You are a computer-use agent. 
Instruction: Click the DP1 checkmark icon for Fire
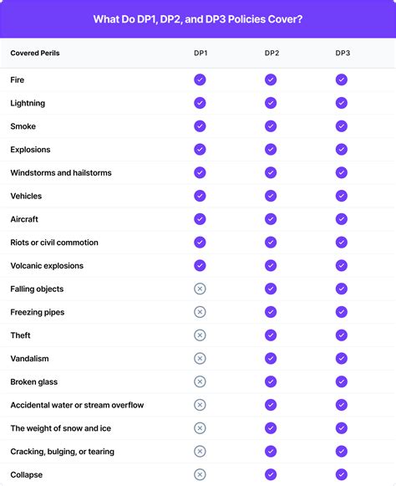coord(200,79)
